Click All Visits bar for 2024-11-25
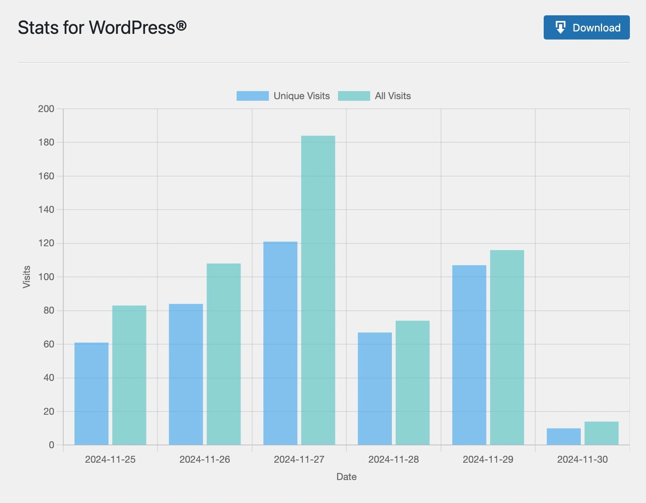Viewport: 646px width, 503px height. 129,375
